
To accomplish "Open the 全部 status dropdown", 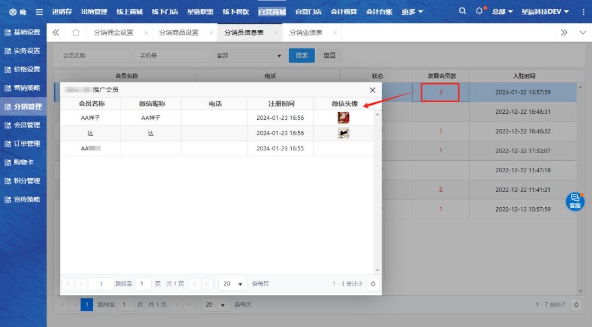I will pyautogui.click(x=249, y=56).
